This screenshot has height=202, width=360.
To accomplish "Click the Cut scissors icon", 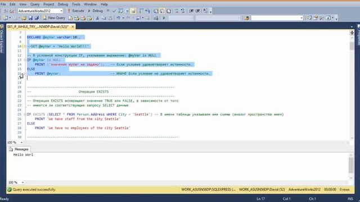I will point(97,17).
